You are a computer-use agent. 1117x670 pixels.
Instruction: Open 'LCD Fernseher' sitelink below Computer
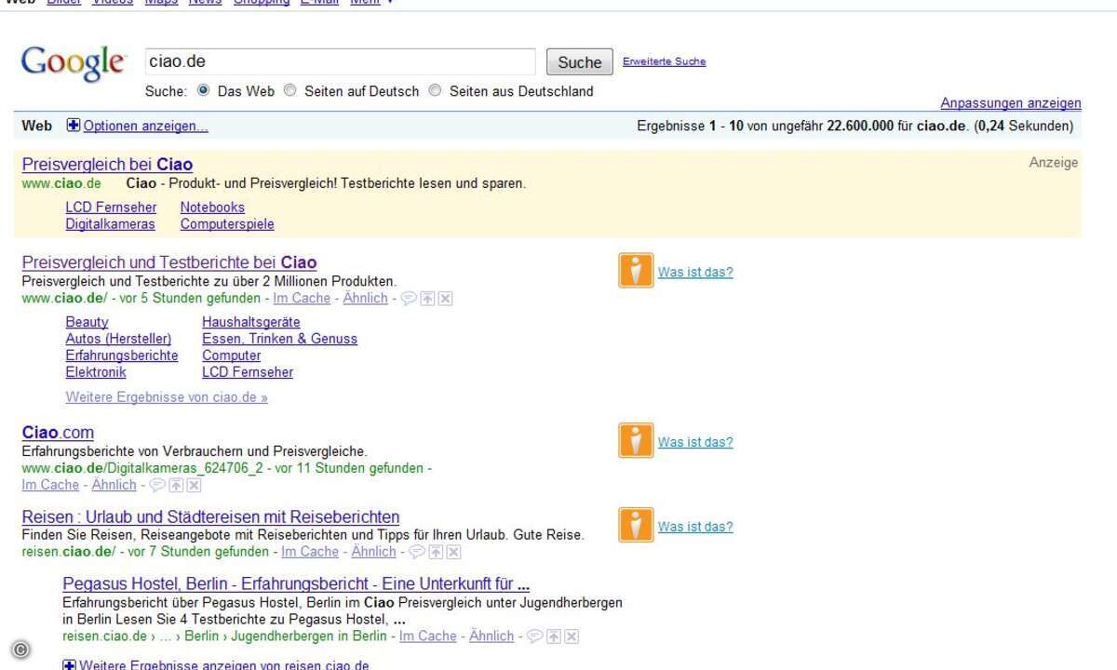(x=248, y=372)
